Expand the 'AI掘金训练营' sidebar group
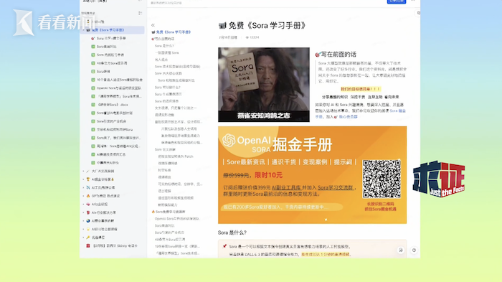The width and height of the screenshot is (502, 282). [84, 179]
